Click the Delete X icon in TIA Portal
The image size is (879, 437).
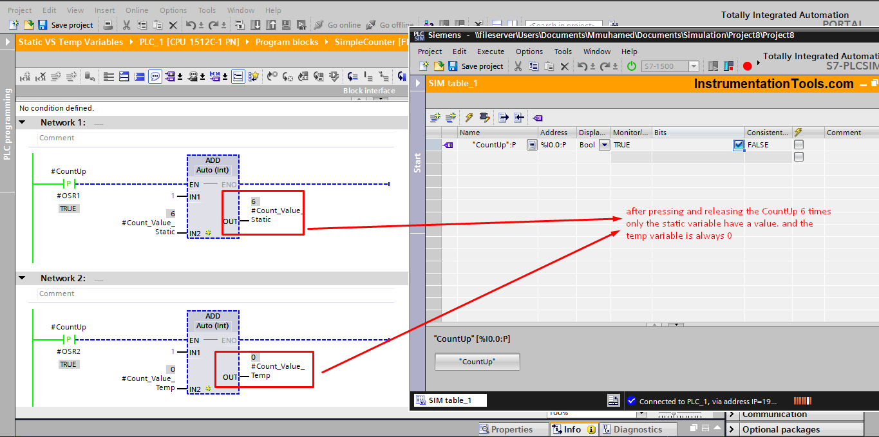coord(173,25)
